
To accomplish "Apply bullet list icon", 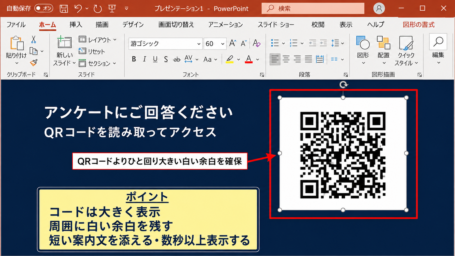I will click(x=275, y=43).
